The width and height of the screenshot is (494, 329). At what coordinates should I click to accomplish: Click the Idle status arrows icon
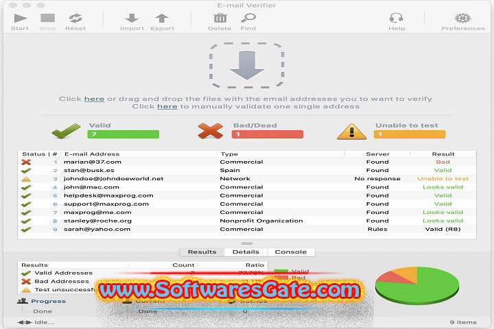pos(25,322)
